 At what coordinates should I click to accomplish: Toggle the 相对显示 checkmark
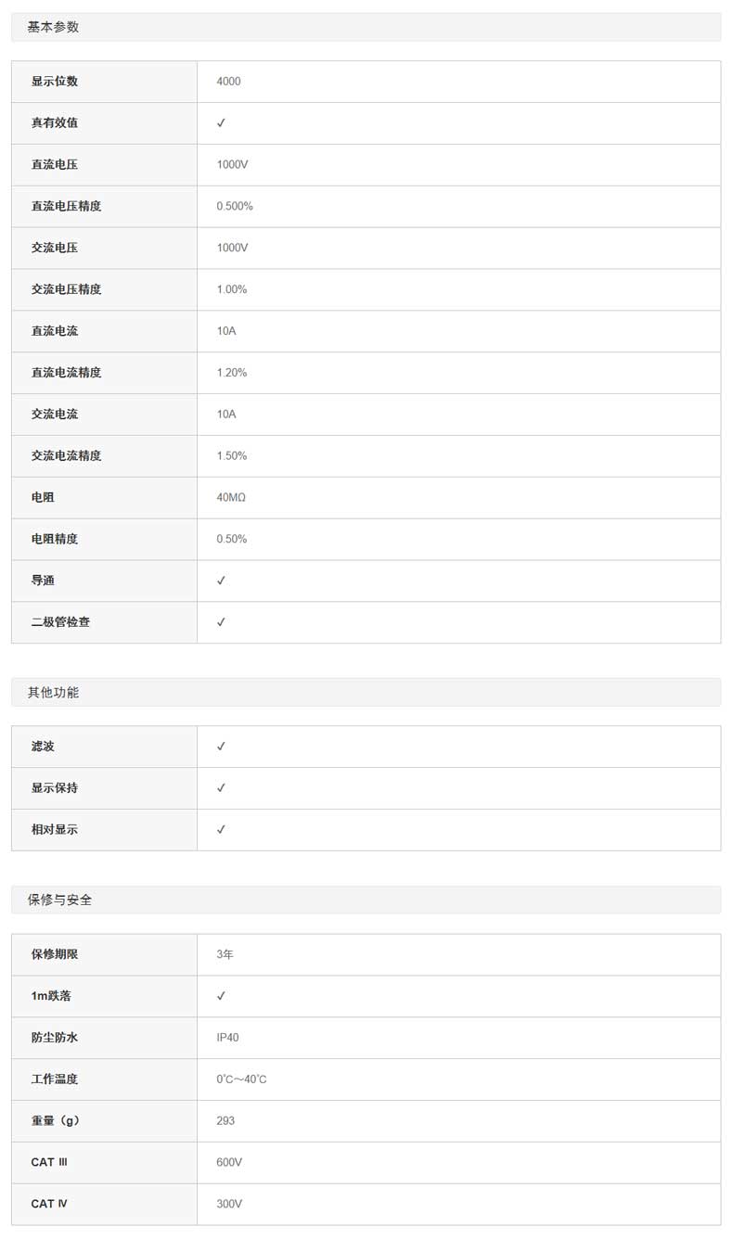pos(221,830)
